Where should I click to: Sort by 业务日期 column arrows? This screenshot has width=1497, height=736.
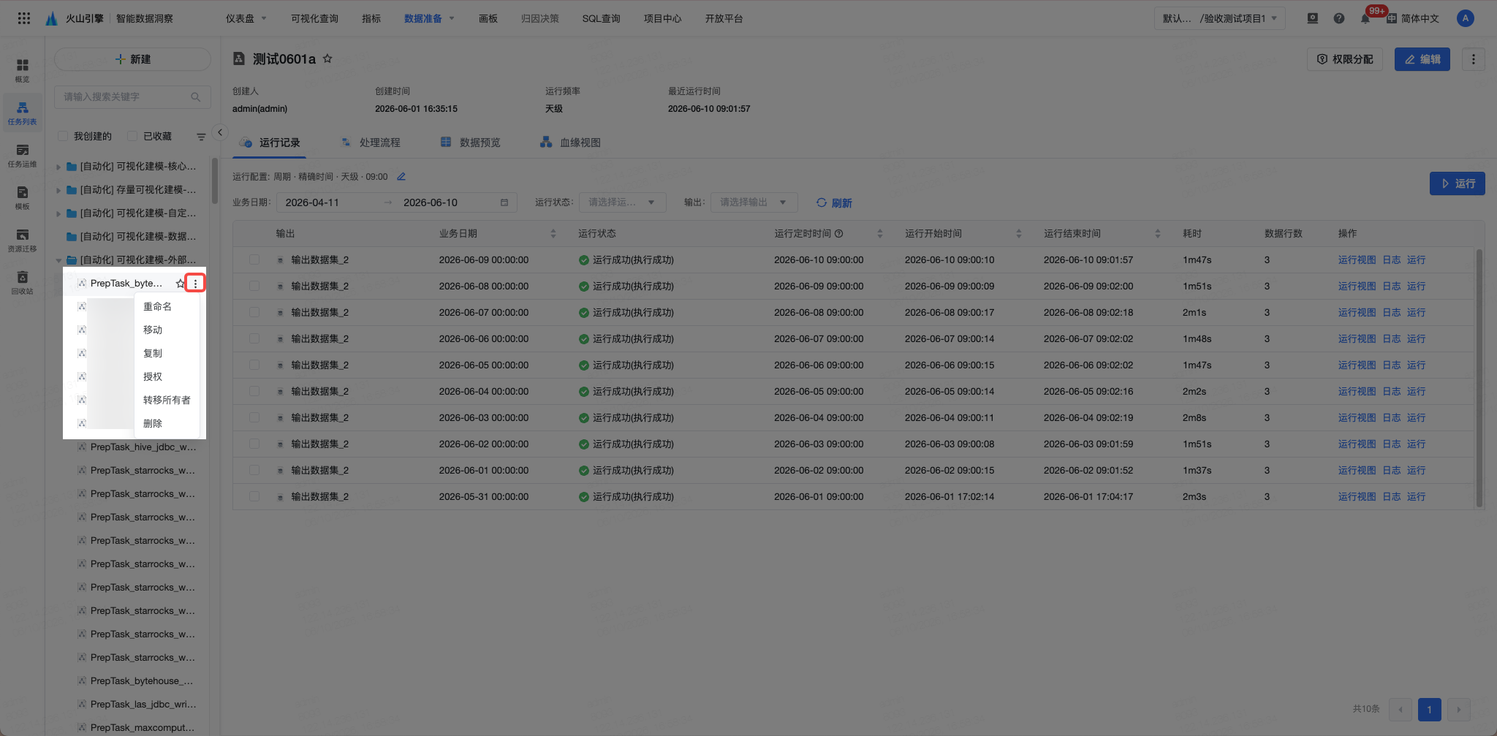553,234
